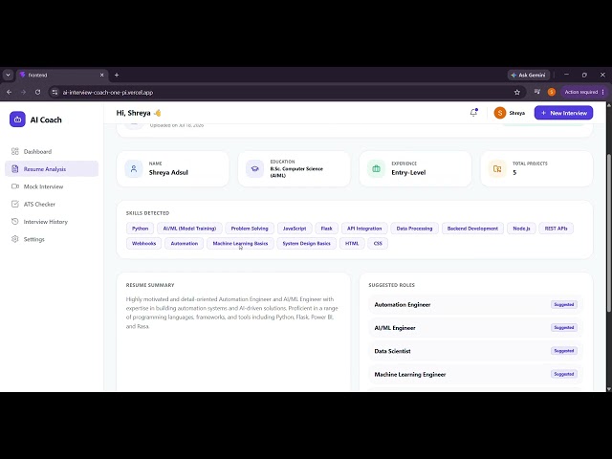This screenshot has width=612, height=459.
Task: Click the site info icon in address bar
Action: 55,92
